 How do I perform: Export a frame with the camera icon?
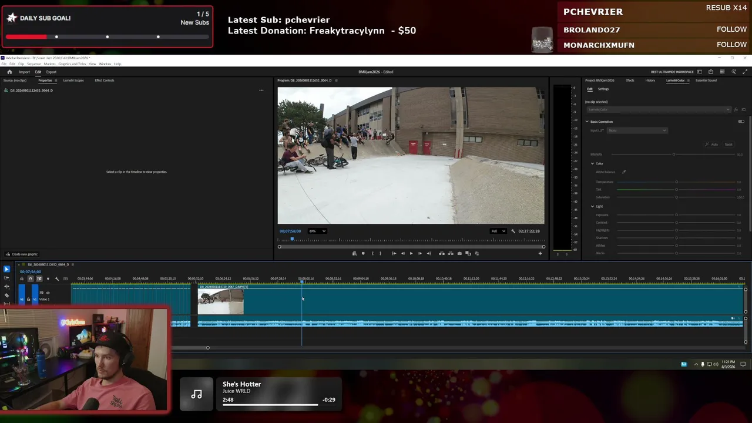point(459,253)
